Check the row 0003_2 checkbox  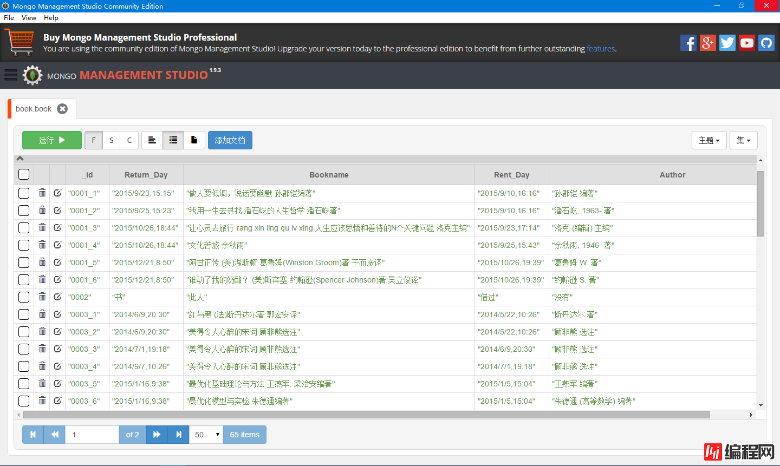point(24,332)
